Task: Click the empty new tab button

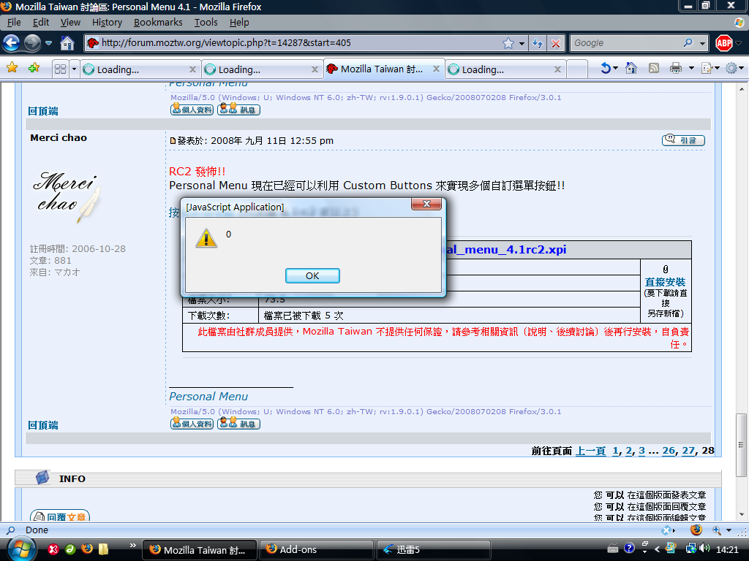Action: [577, 69]
